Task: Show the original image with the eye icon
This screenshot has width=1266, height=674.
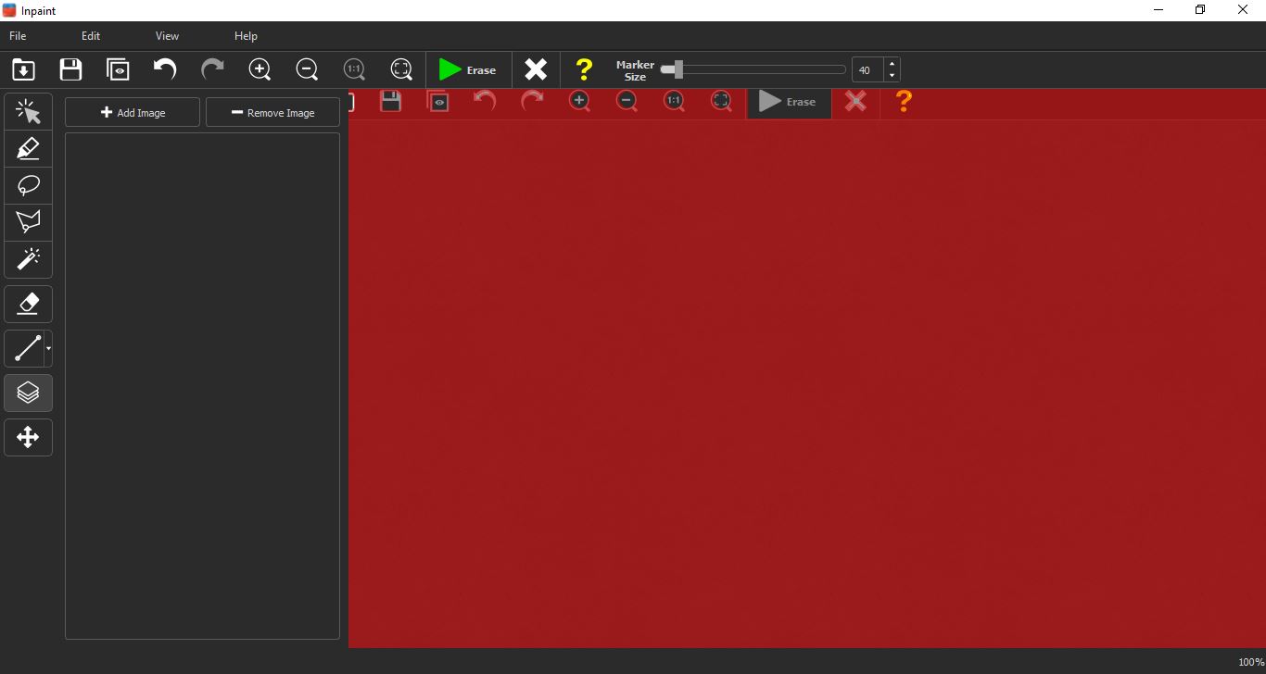Action: click(x=118, y=69)
